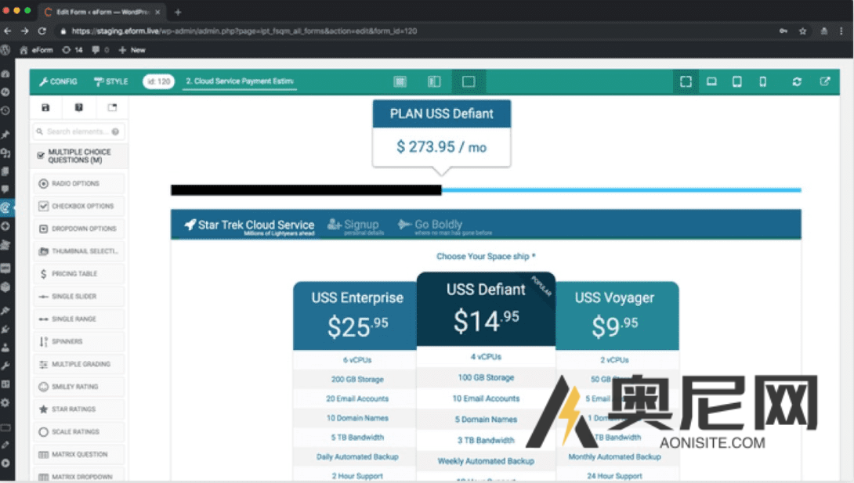Add the Dropdown Options element

[x=79, y=229]
